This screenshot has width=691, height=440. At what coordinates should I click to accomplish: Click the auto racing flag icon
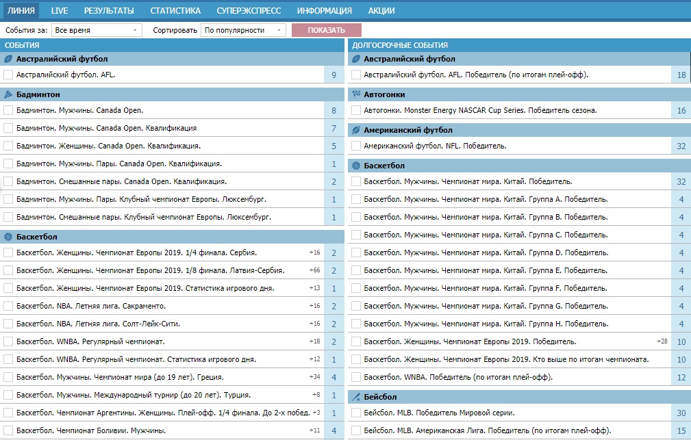point(355,94)
